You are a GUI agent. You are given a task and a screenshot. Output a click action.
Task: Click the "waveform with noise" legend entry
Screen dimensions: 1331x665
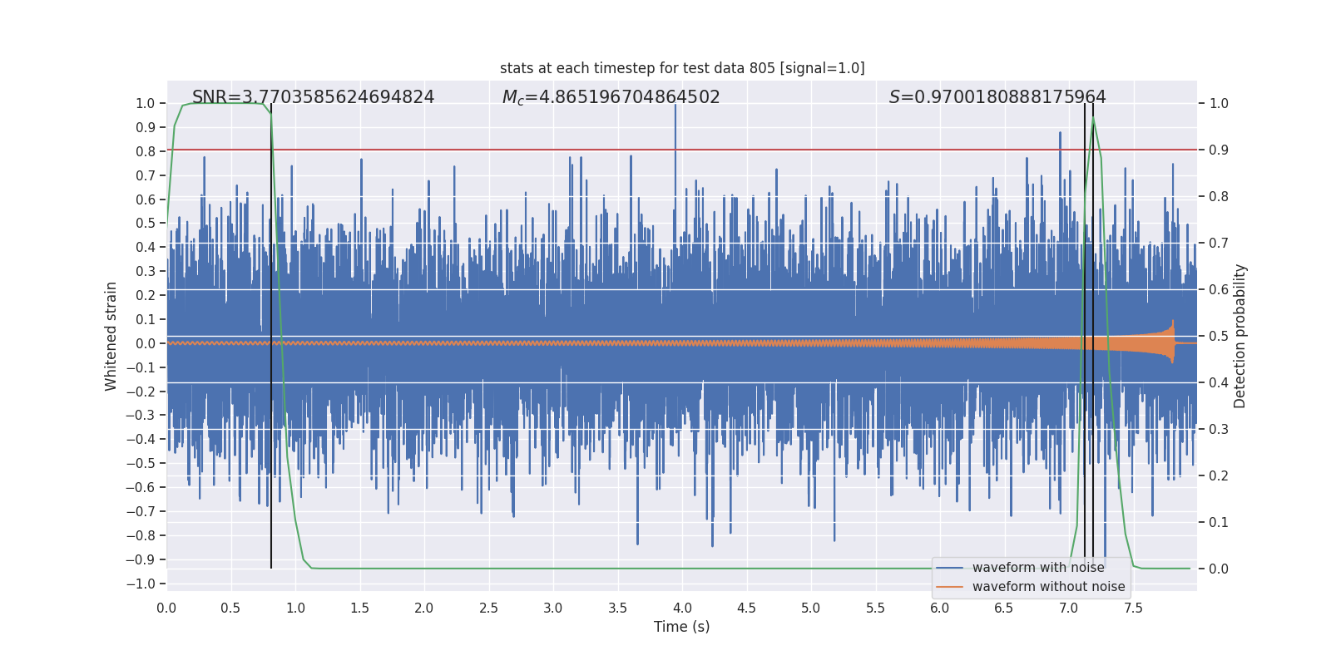(x=1038, y=568)
